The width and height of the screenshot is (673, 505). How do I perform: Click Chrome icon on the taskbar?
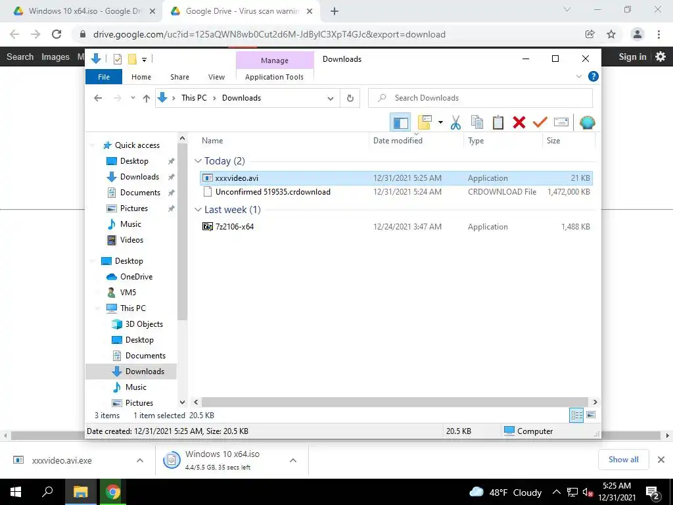point(113,492)
